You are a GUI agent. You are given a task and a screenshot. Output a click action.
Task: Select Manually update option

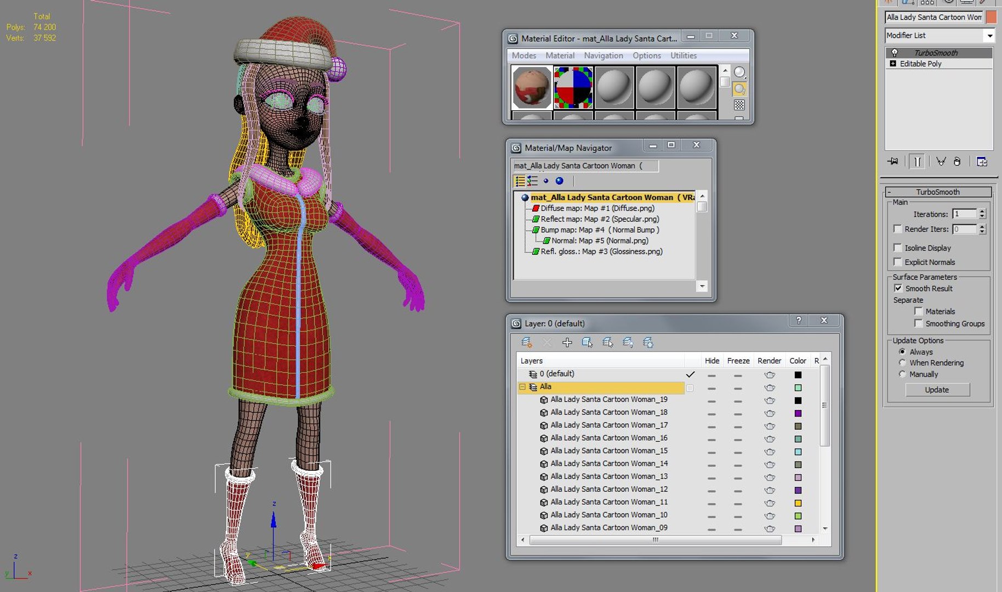(902, 374)
